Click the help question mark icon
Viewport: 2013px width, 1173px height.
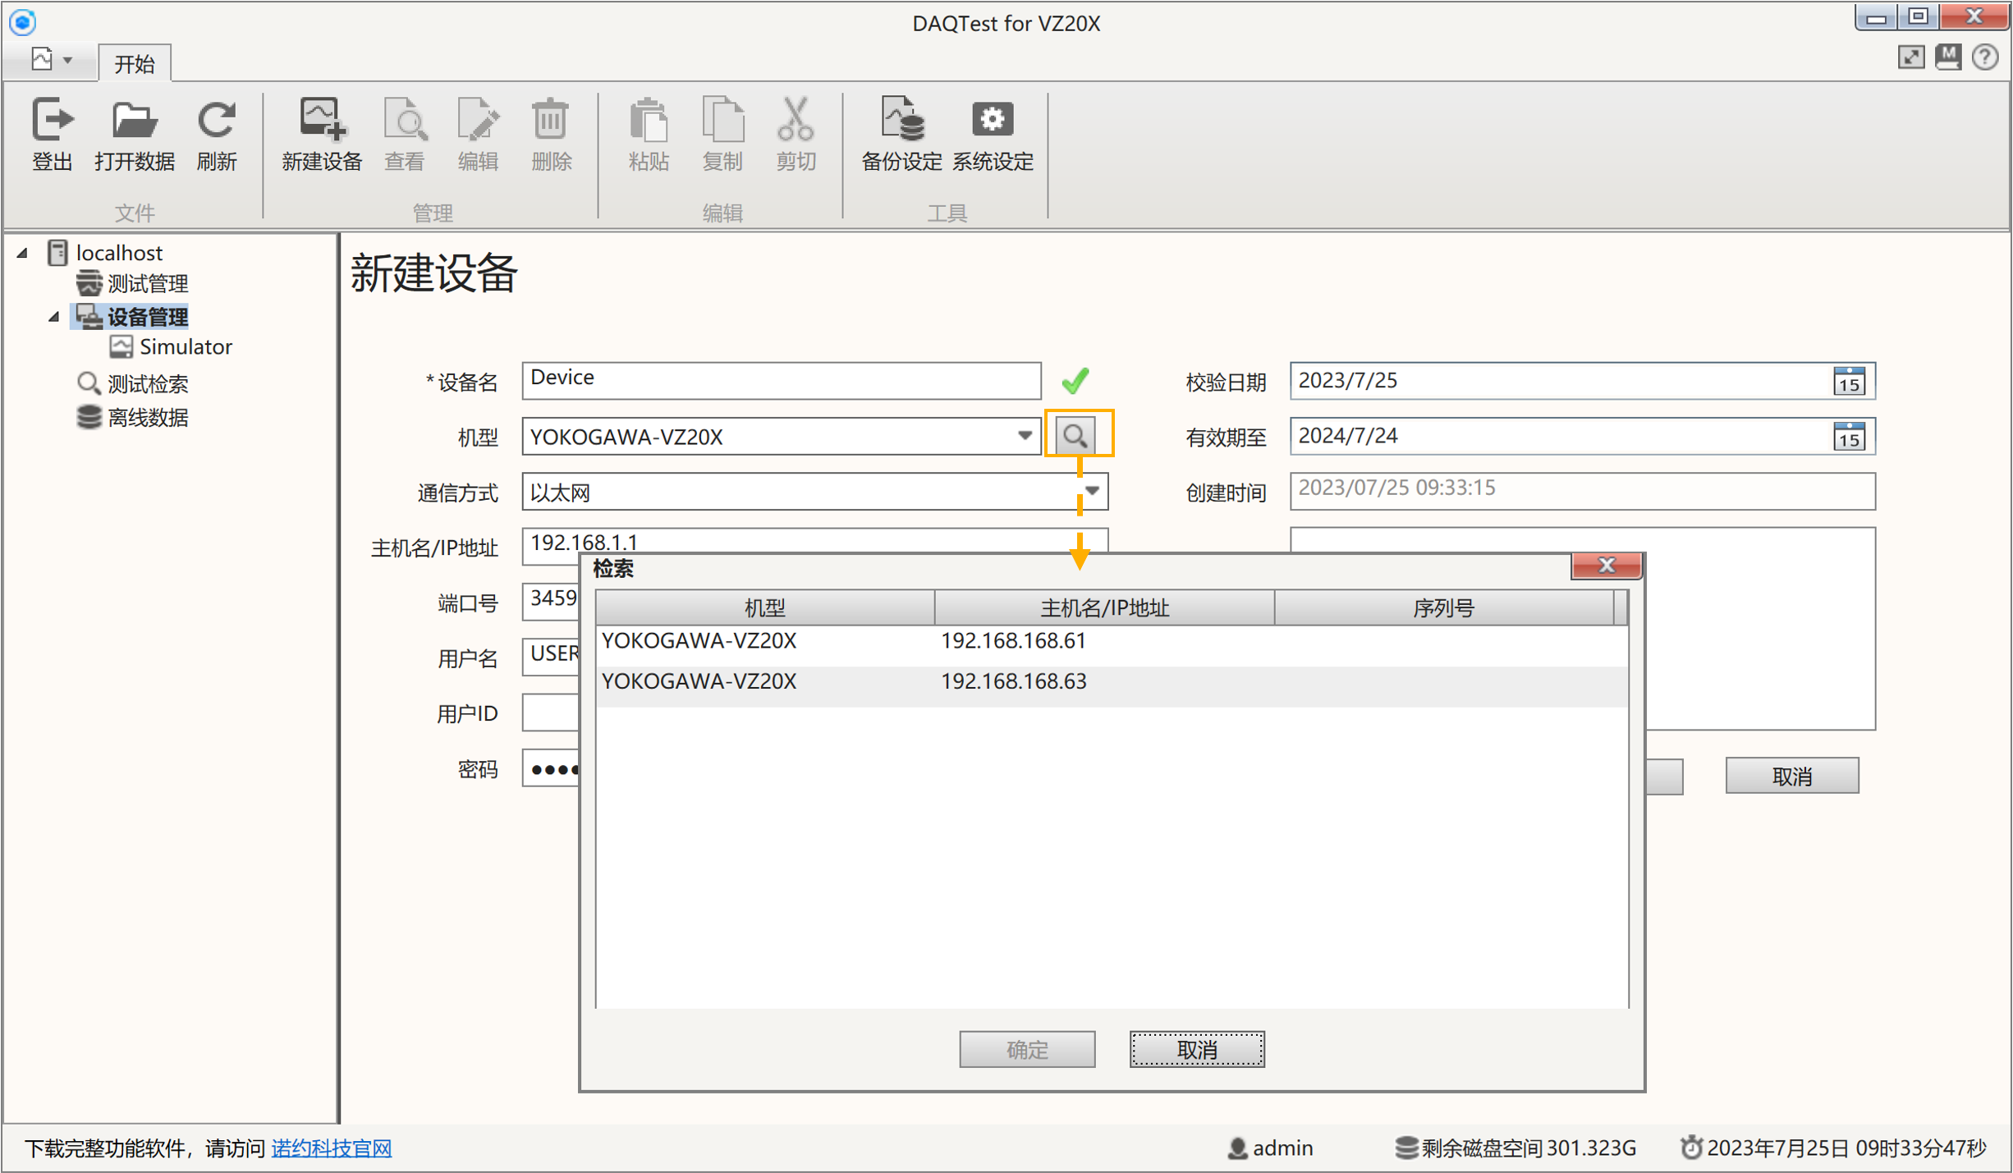click(1984, 57)
